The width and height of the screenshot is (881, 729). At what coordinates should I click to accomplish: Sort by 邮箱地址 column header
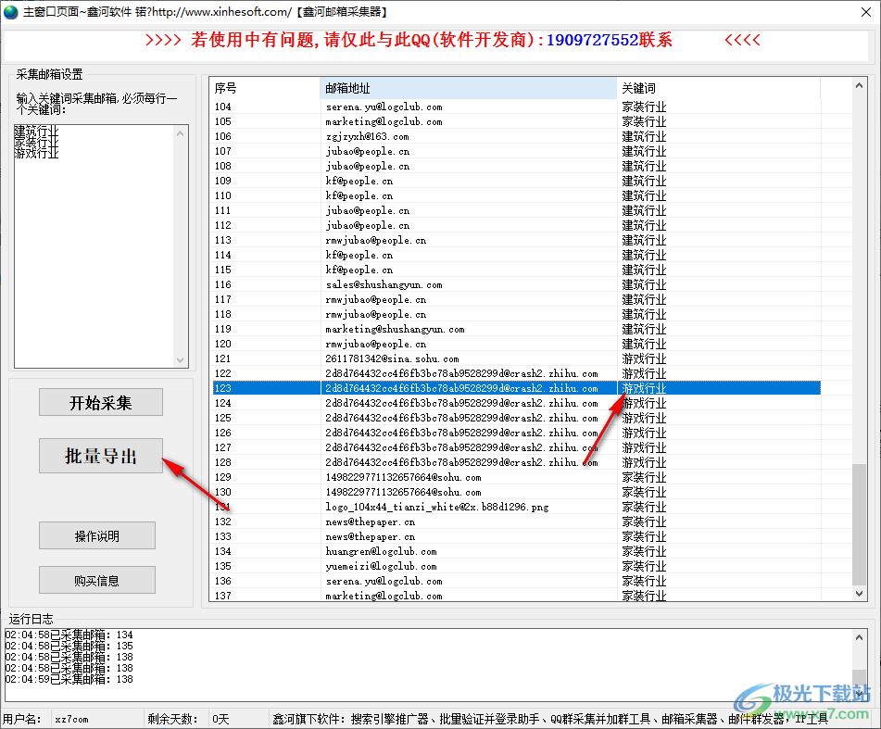point(469,88)
